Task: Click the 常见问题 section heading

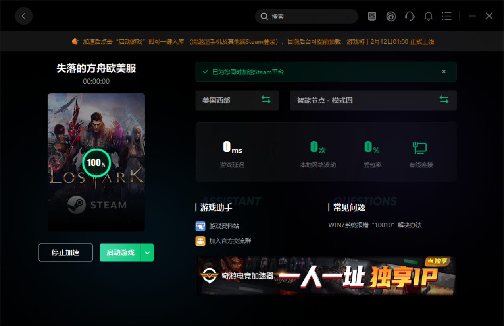Action: point(349,207)
